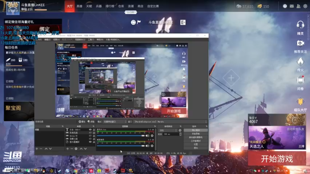Click the silver currency 57,610 icon
The image size is (310, 174).
239,6
